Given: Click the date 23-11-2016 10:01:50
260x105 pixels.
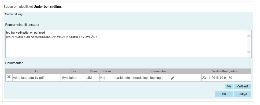Looking at the screenshot, I should coord(217,78).
